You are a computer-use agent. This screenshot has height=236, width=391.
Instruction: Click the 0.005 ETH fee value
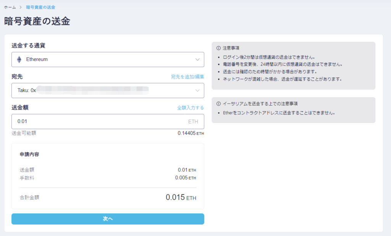(x=186, y=178)
